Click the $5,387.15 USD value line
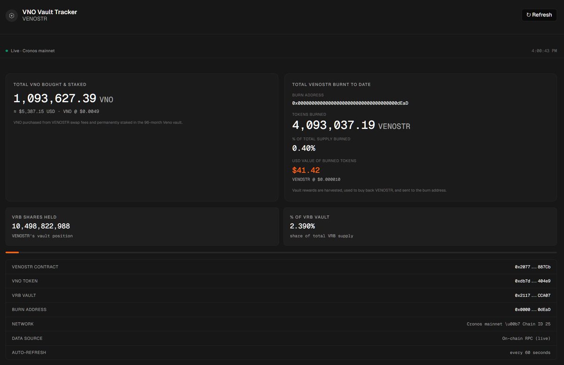The height and width of the screenshot is (365, 564). point(56,111)
